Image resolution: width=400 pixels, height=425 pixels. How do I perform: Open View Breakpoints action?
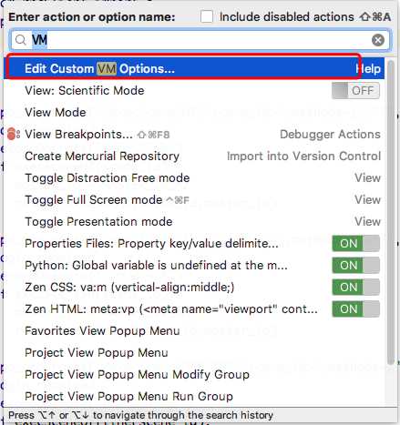click(194, 134)
